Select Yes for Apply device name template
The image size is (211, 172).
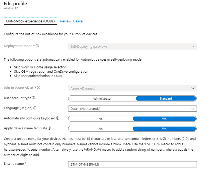pyautogui.click(x=164, y=129)
